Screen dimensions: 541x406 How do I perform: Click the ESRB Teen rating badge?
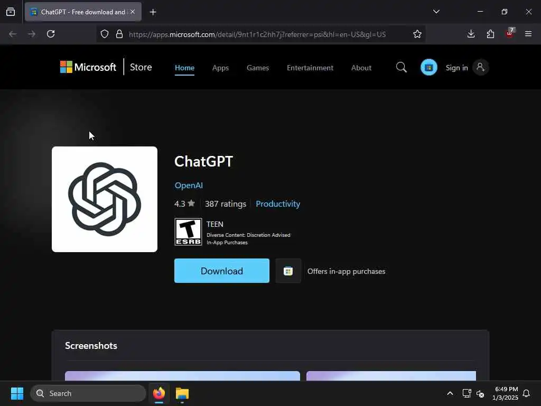188,232
